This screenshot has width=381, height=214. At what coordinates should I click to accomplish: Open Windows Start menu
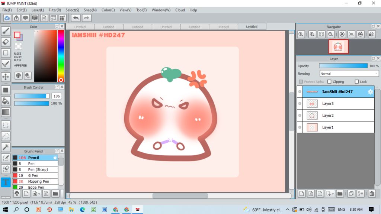5,210
